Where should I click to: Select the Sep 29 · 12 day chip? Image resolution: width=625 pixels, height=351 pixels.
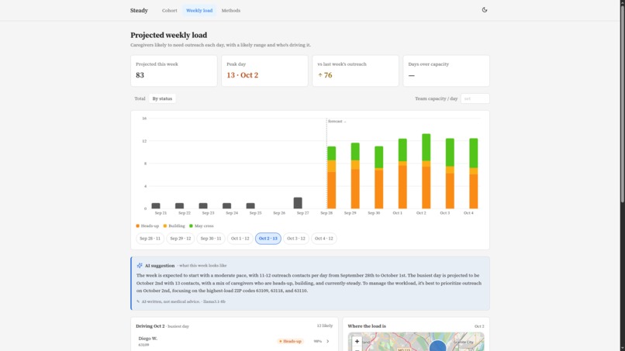coord(180,238)
